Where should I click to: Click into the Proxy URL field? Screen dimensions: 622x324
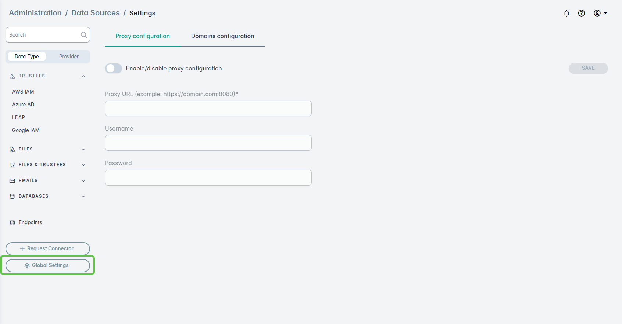point(208,109)
